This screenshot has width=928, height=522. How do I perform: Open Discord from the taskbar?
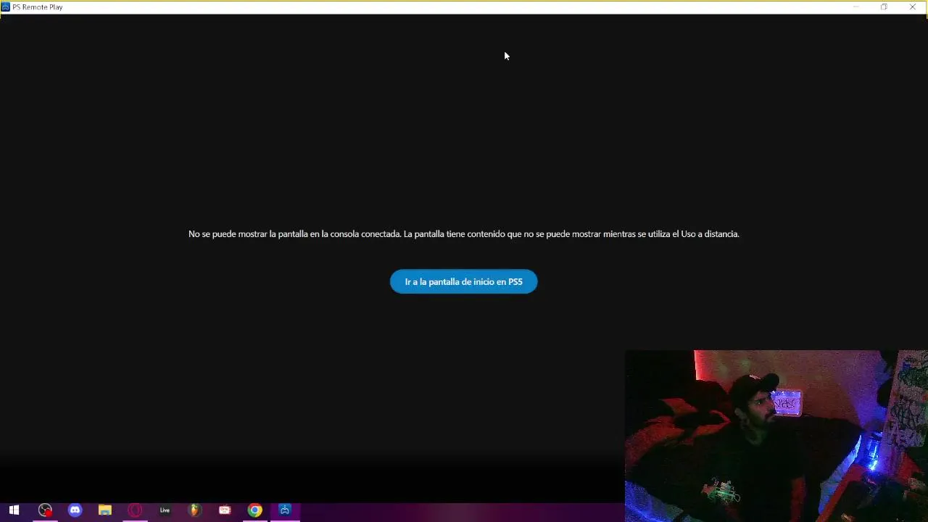click(75, 510)
